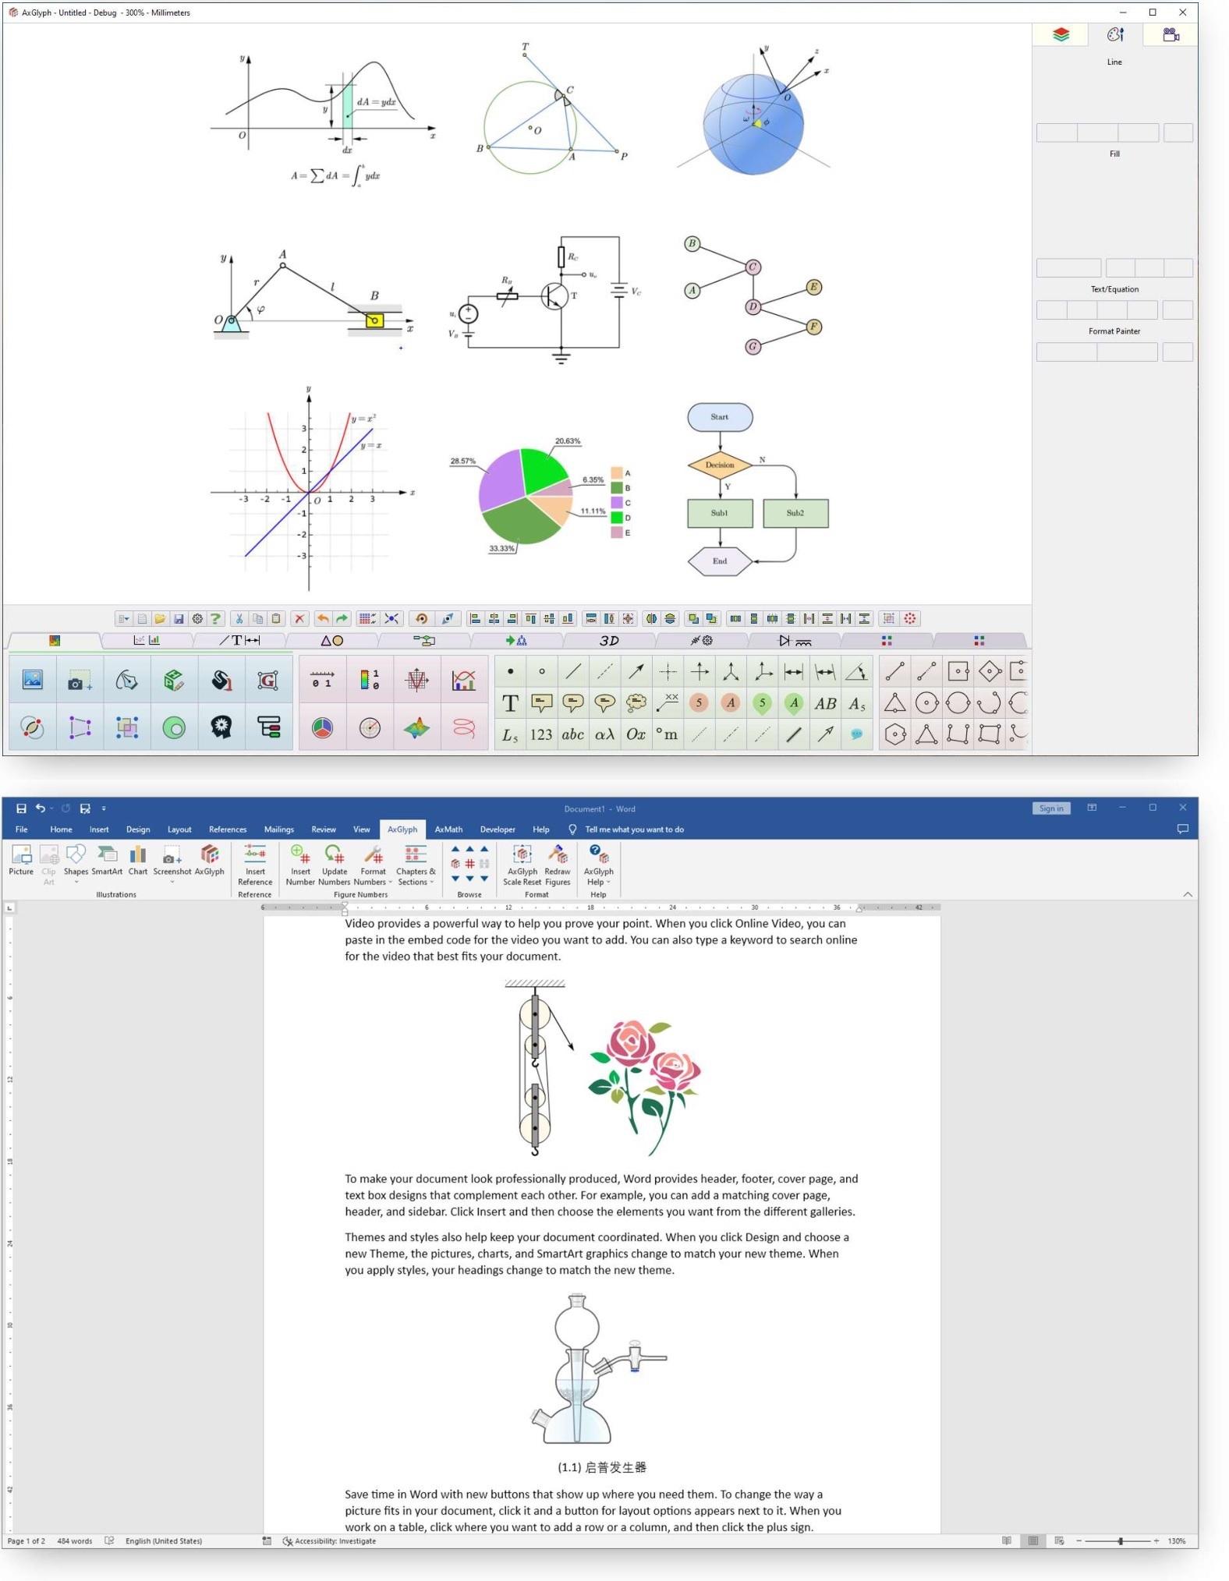Switch to Web Layout view in Word status bar
This screenshot has height=1581, width=1229.
(x=1059, y=1540)
